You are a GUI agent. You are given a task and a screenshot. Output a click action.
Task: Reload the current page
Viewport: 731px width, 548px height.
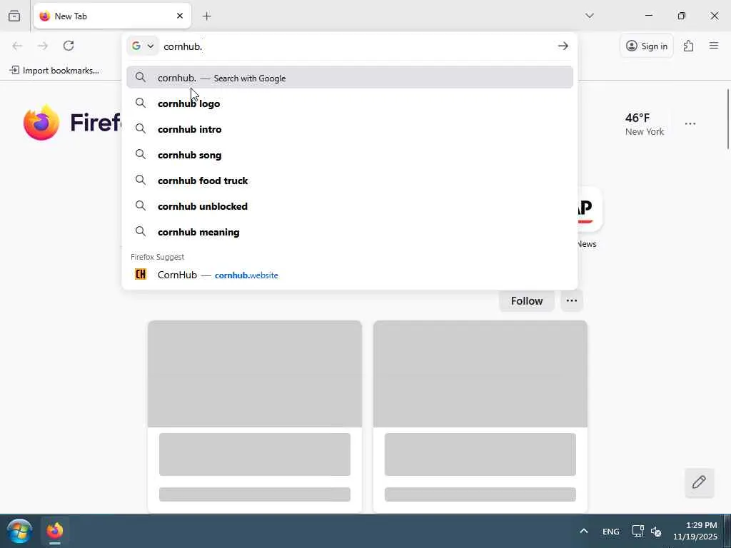click(x=69, y=46)
